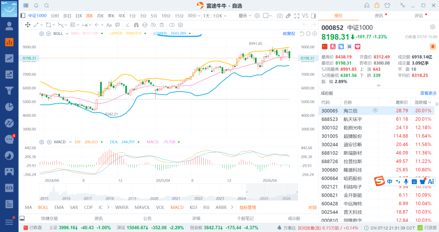Select the 航天环宇 row in constituent list

[376, 119]
